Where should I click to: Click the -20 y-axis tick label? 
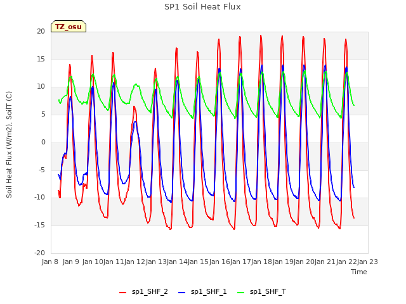point(39,253)
